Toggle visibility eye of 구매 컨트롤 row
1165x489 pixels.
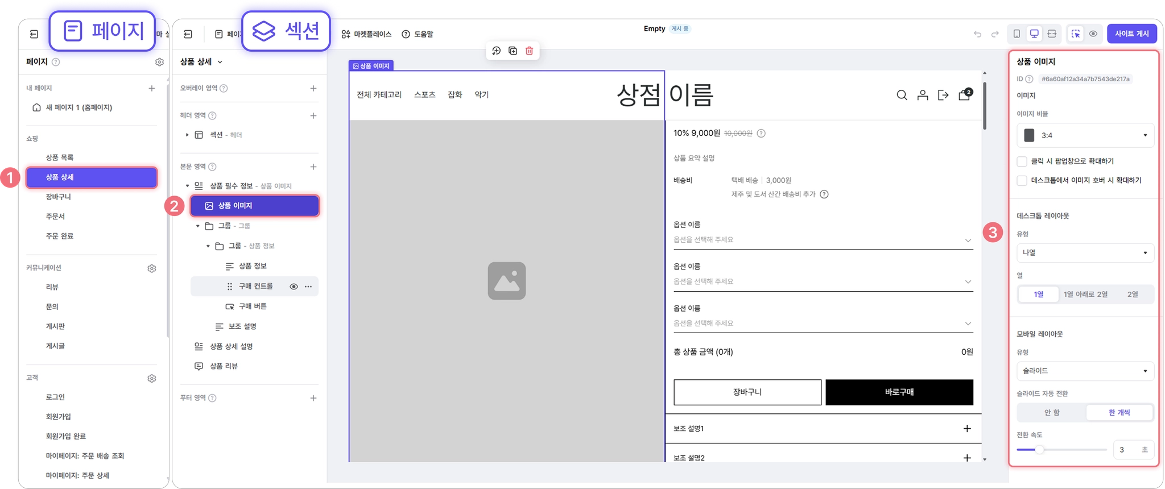tap(294, 287)
